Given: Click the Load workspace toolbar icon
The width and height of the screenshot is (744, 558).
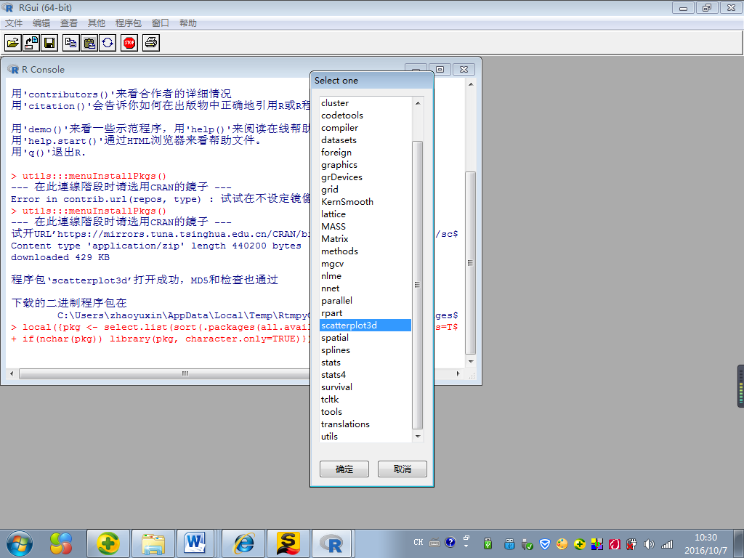Looking at the screenshot, I should [x=31, y=43].
